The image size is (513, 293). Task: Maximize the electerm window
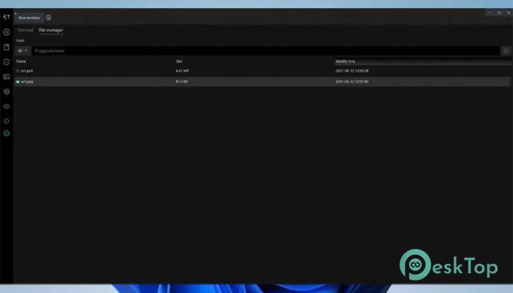tap(499, 12)
